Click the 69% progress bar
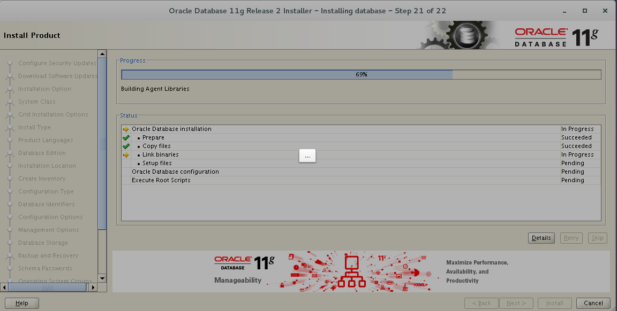Screen dimensions: 617x311 (x=362, y=75)
